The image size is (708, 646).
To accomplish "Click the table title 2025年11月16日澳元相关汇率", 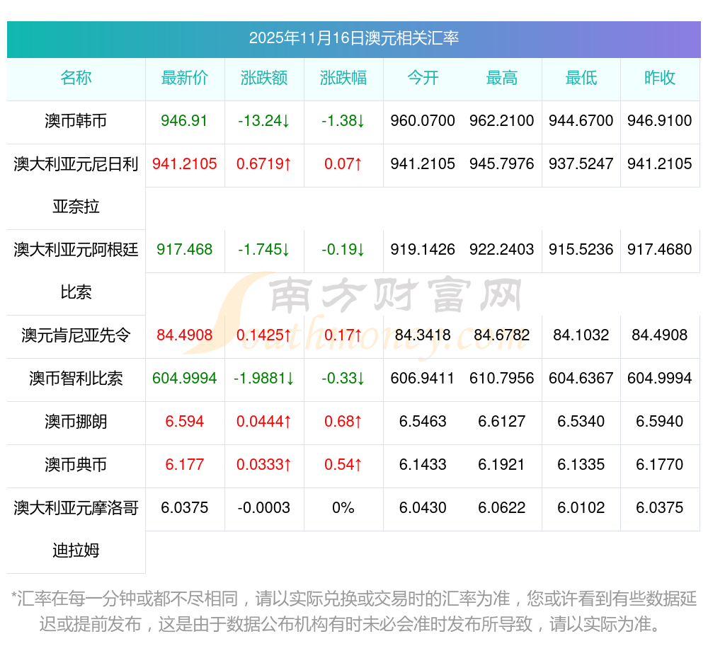I will (353, 38).
